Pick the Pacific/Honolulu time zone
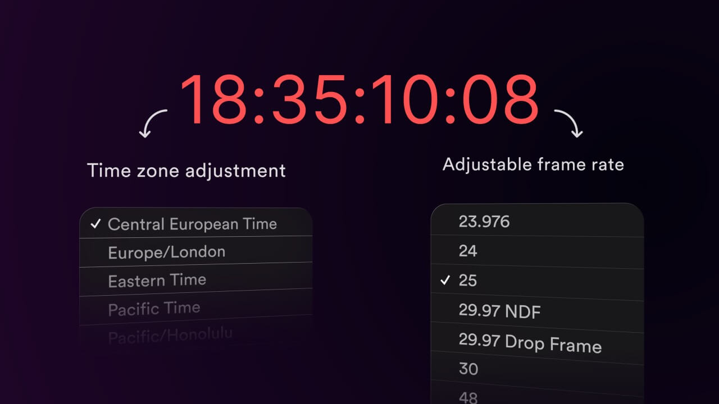The height and width of the screenshot is (404, 719). [x=196, y=334]
